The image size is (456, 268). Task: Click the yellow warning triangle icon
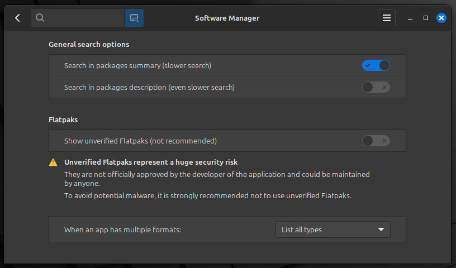[x=53, y=162]
